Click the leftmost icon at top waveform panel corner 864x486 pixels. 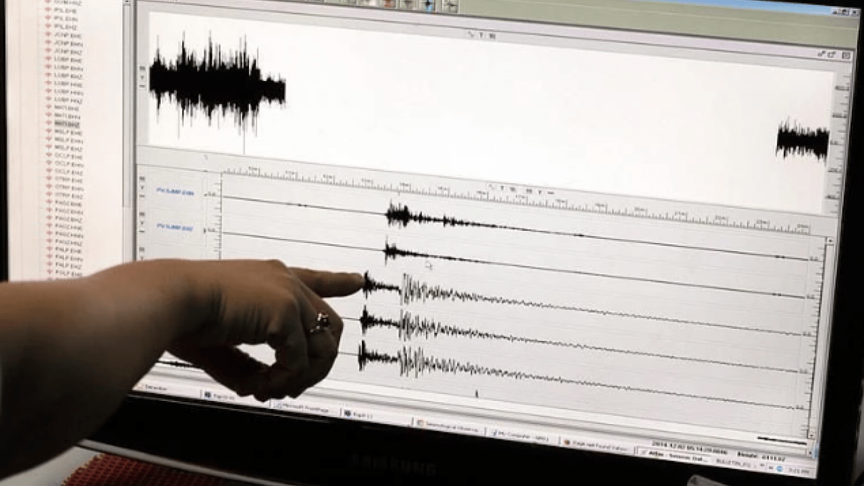[821, 54]
